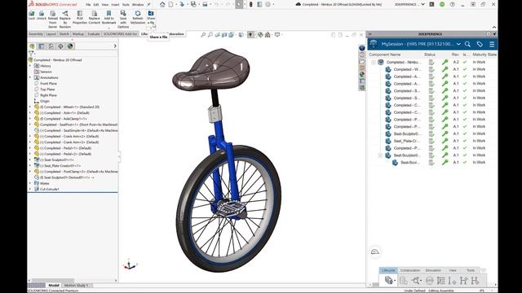Expand the Mates folder

pyautogui.click(x=30, y=183)
